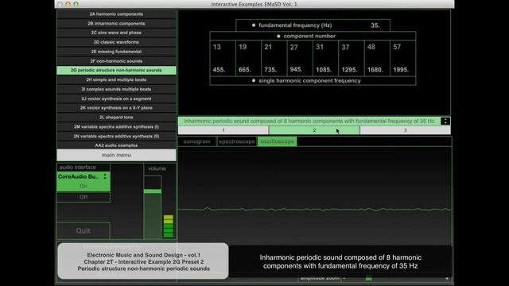This screenshot has width=509, height=286.
Task: Turn audio Off
Action: (84, 197)
